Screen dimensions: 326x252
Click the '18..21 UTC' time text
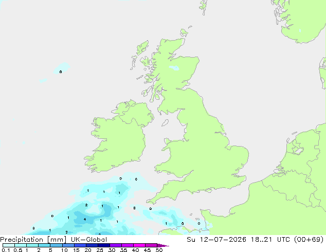269,240
